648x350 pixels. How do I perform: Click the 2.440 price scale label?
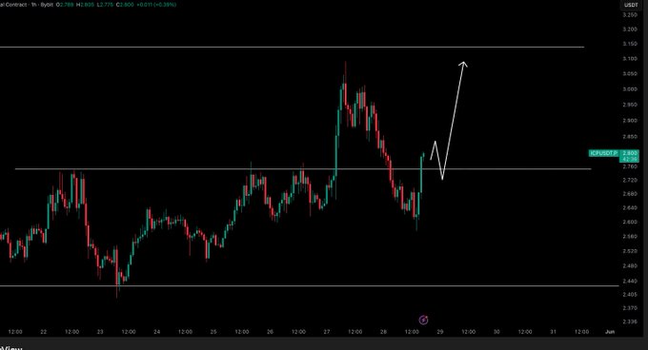click(629, 281)
